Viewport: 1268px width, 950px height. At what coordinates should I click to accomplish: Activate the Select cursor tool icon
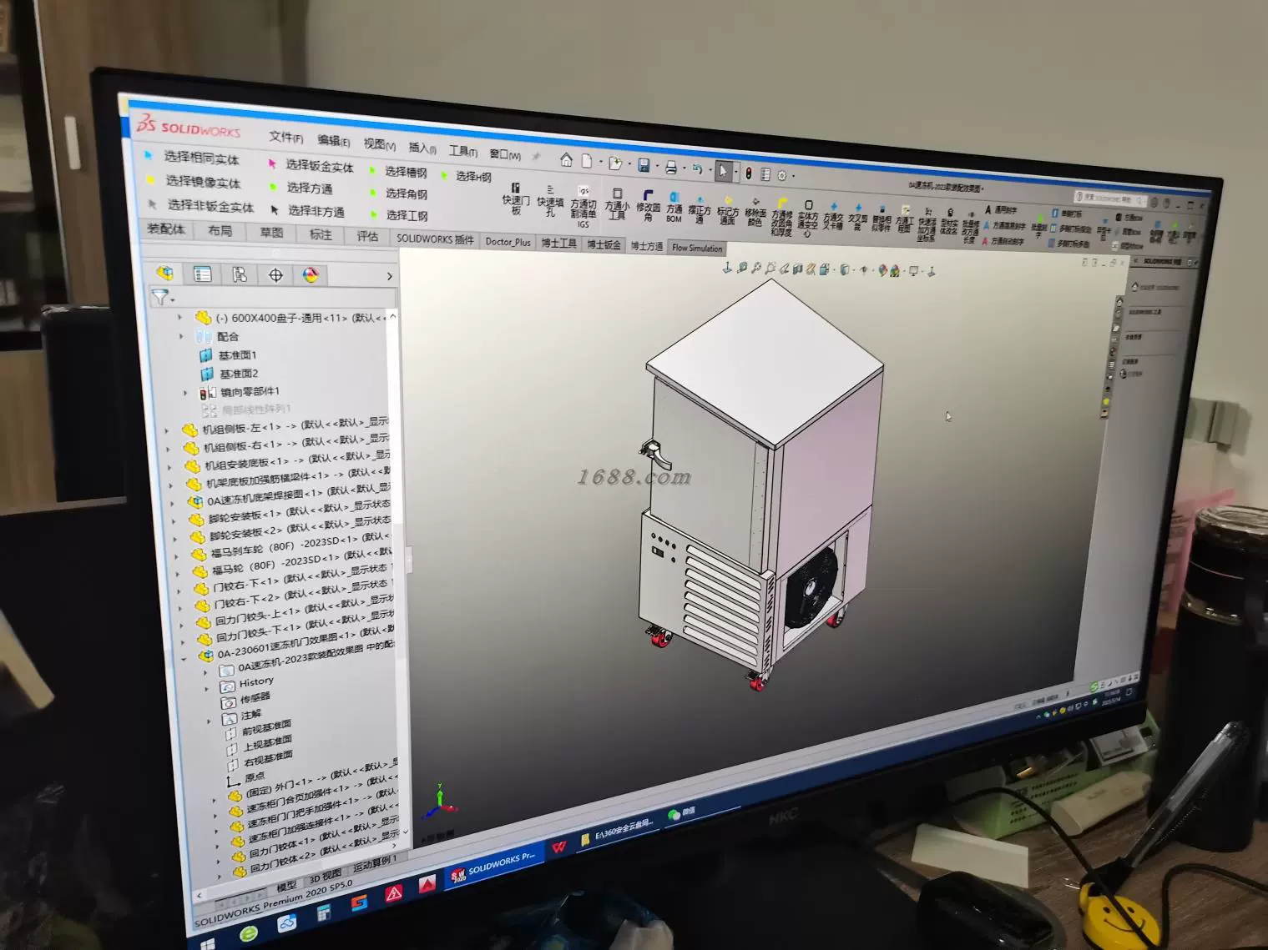pyautogui.click(x=723, y=171)
